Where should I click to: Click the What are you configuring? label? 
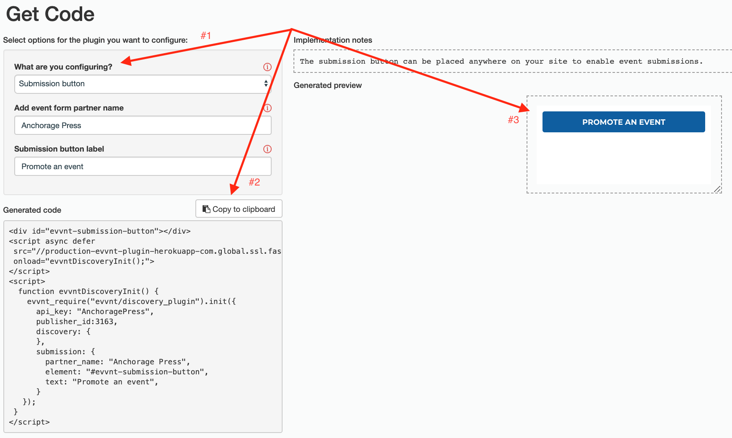[x=63, y=67]
